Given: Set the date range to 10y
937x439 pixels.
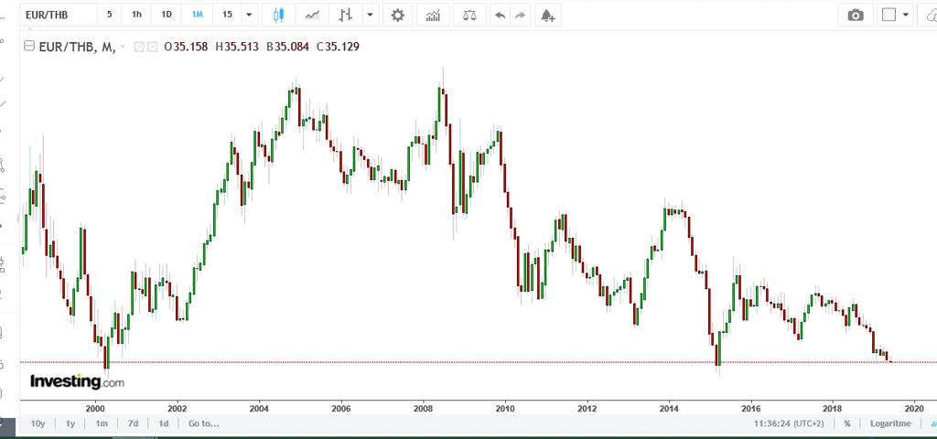Looking at the screenshot, I should (38, 423).
